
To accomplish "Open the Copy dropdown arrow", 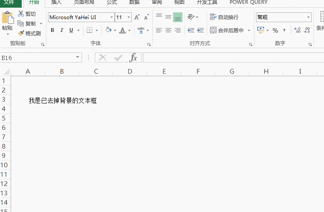I will click(x=41, y=23).
